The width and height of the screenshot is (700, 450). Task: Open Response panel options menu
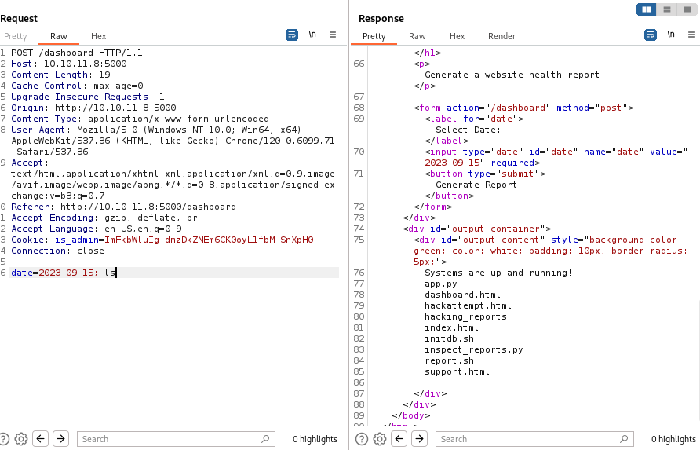pos(691,35)
